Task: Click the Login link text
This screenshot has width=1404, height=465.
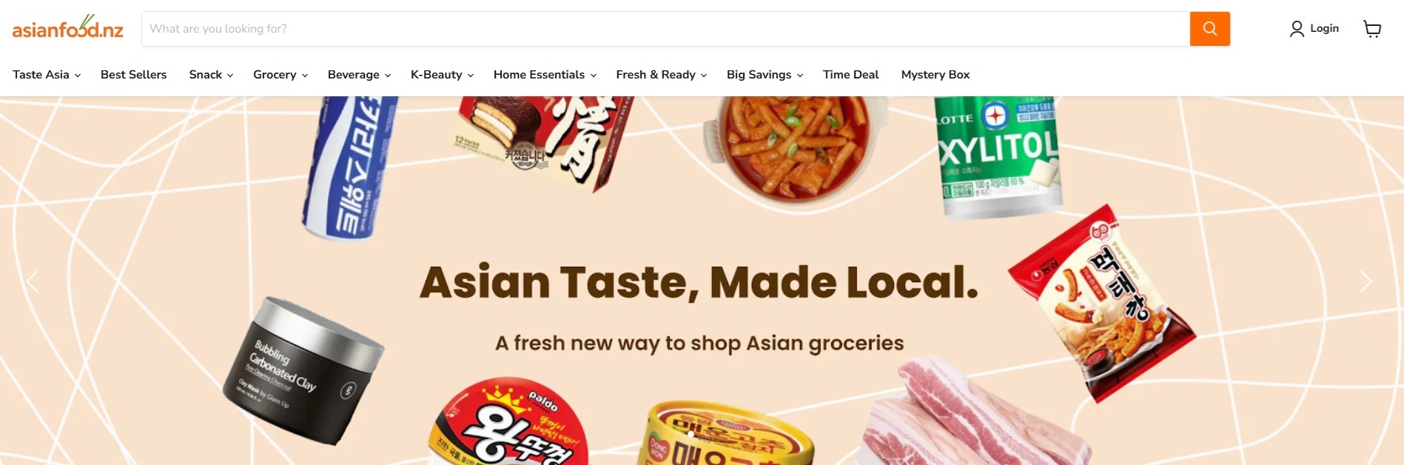Action: click(x=1324, y=28)
